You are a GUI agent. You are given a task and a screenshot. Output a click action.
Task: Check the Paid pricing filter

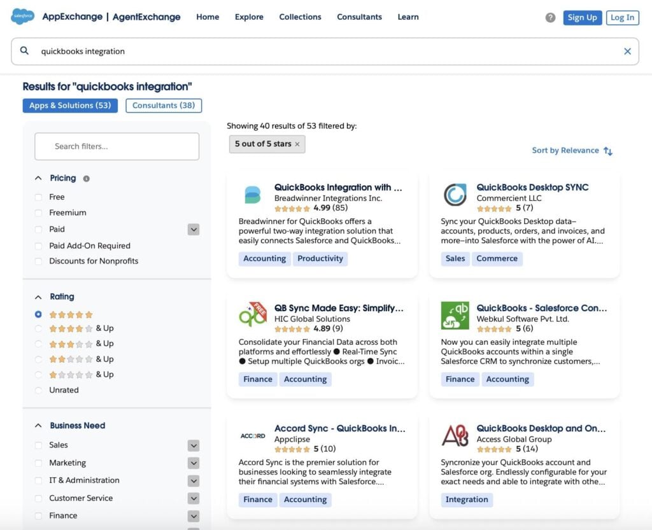tap(38, 229)
